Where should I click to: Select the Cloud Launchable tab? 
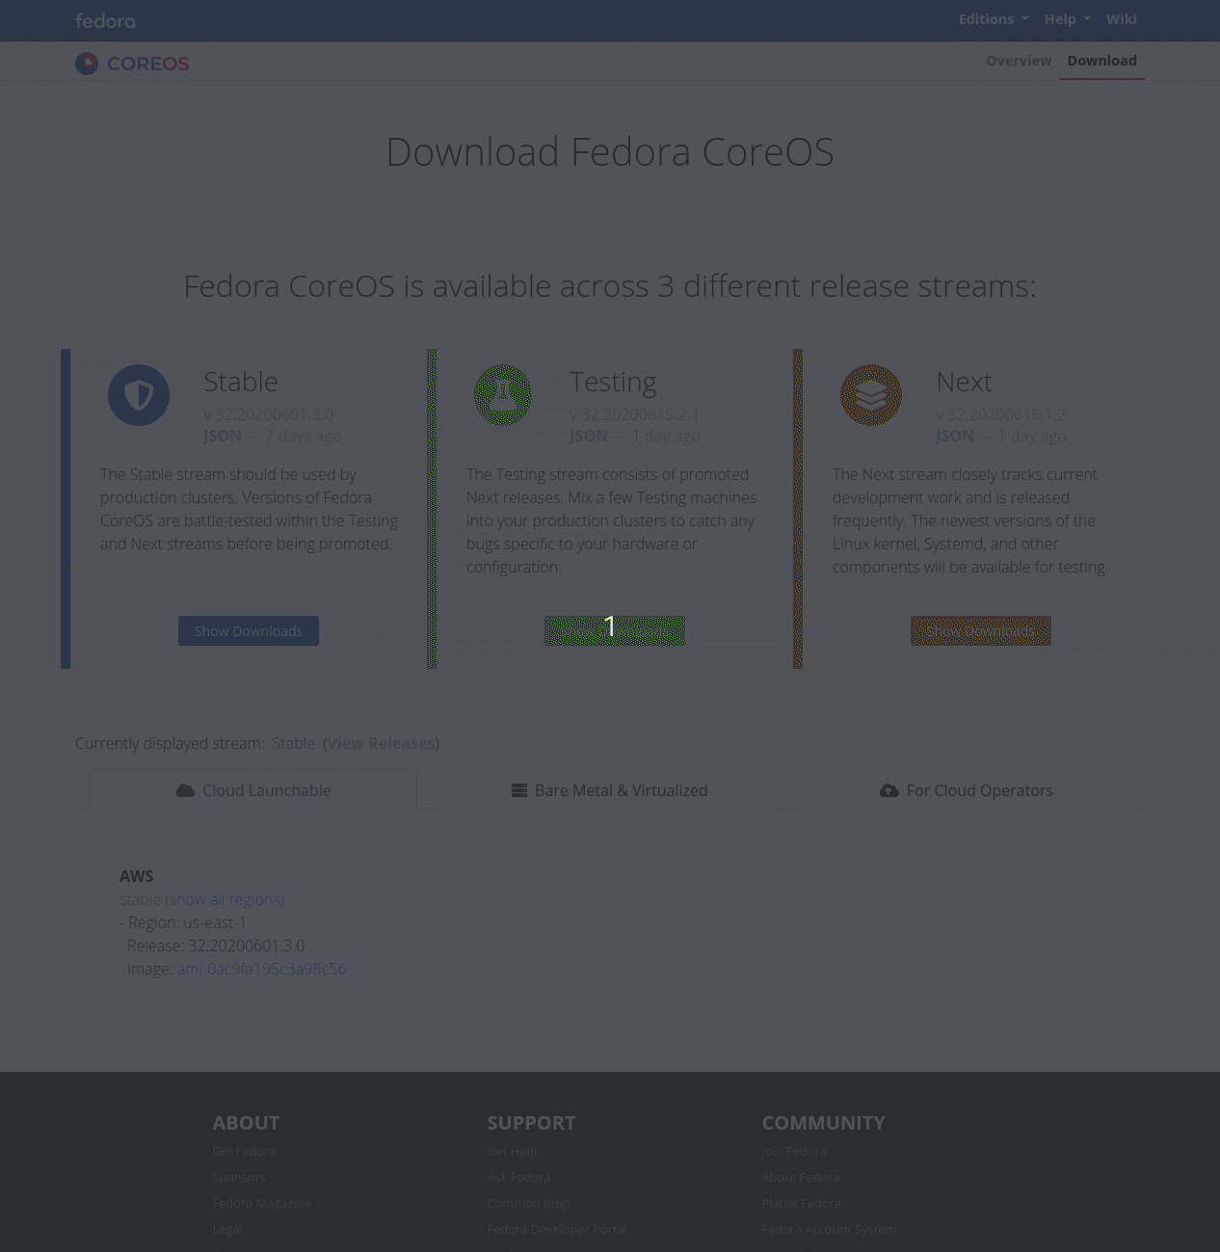253,790
